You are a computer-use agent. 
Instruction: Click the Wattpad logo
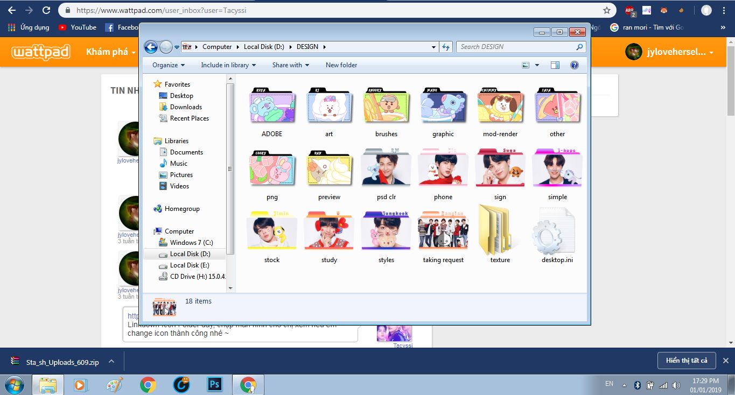pos(41,52)
